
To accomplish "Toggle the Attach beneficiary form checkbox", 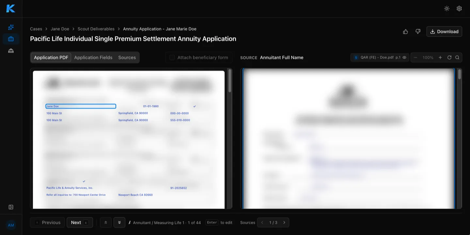I will (x=172, y=57).
